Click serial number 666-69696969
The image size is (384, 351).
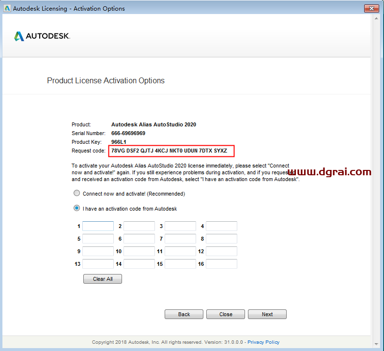[x=128, y=133]
